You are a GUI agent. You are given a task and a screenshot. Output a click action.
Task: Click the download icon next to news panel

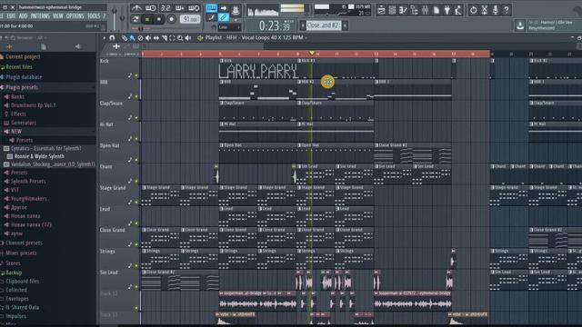[520, 25]
